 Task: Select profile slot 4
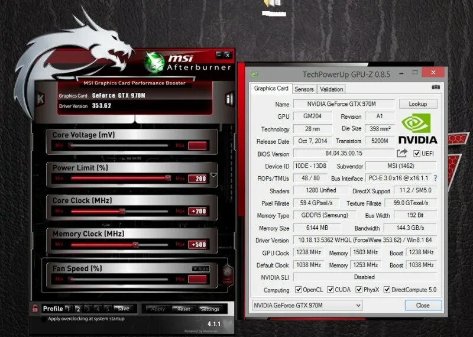98,309
